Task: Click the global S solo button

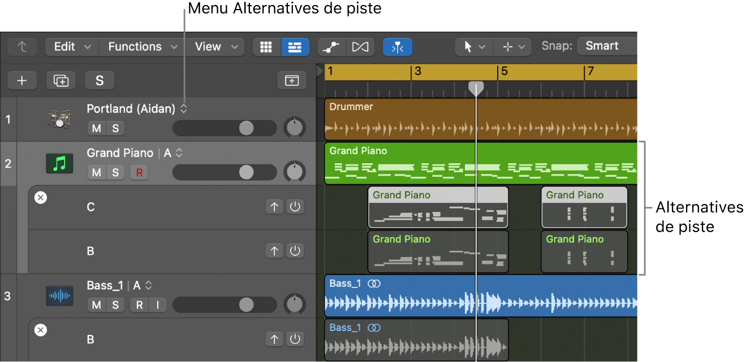Action: pyautogui.click(x=100, y=81)
